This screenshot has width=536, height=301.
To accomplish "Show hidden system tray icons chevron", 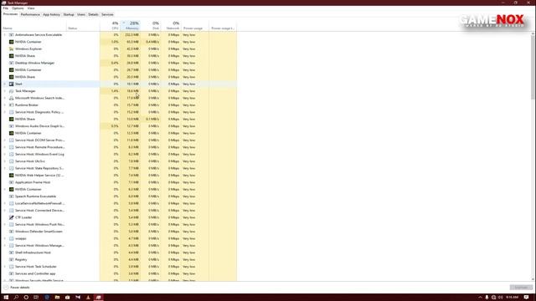I will [480, 298].
